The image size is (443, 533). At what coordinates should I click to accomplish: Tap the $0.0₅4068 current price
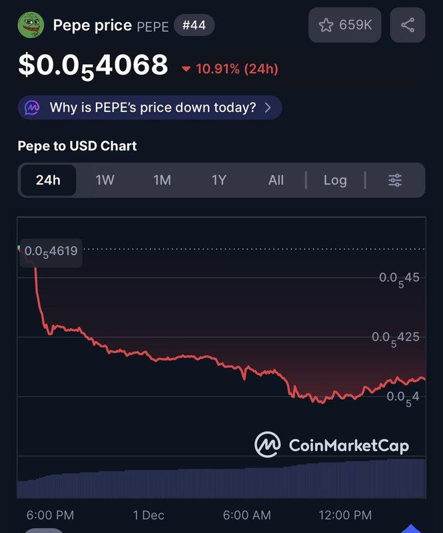point(93,66)
